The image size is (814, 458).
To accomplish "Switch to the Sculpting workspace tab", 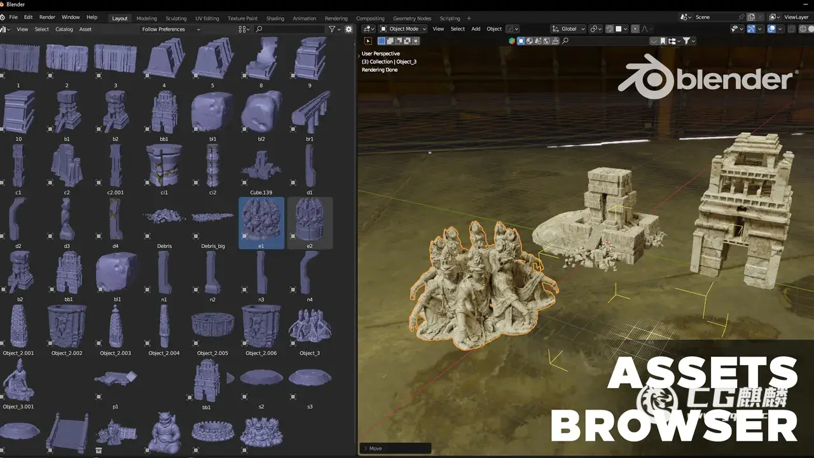I will (x=176, y=18).
